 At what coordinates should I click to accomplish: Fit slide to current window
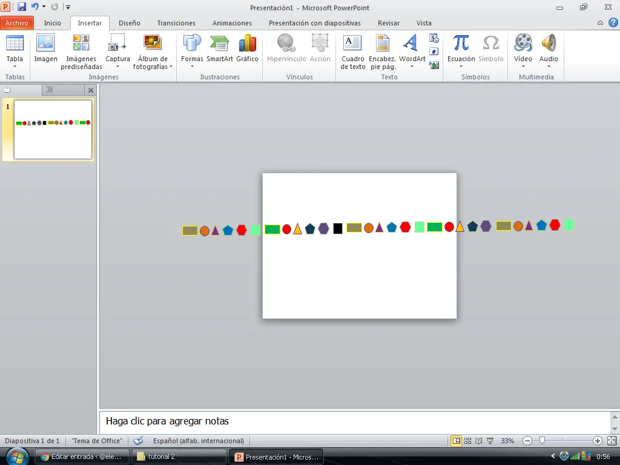point(612,441)
